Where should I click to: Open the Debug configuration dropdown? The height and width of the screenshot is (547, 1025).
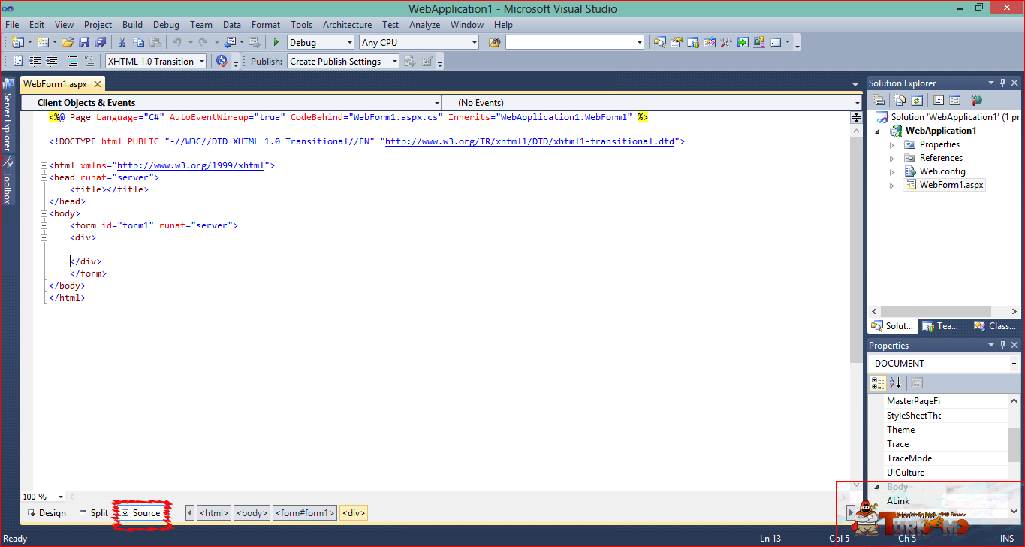tap(321, 43)
